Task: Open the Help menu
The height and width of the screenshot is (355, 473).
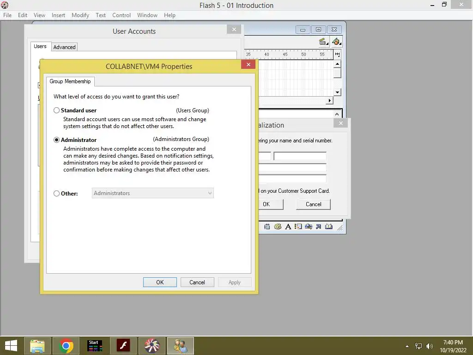Action: coord(170,15)
